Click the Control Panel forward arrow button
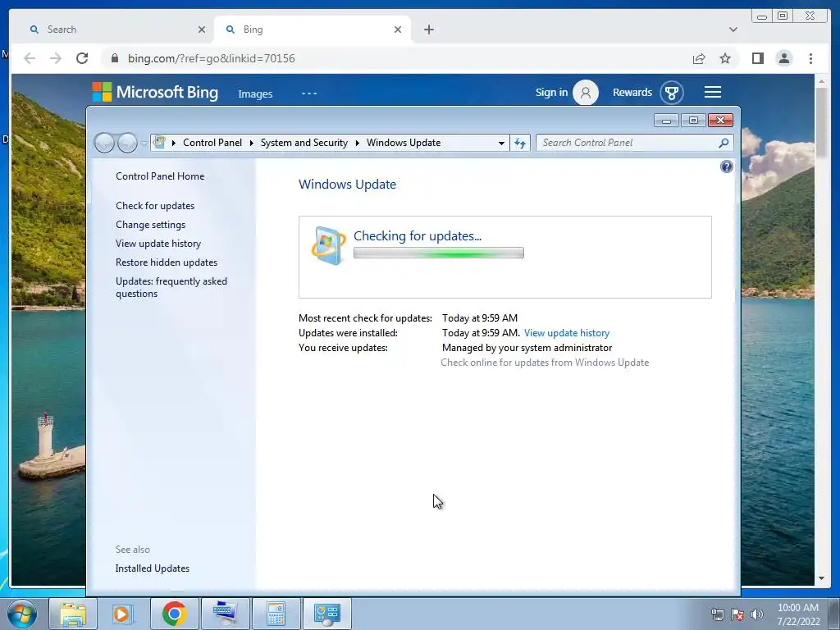This screenshot has width=840, height=630. point(127,143)
